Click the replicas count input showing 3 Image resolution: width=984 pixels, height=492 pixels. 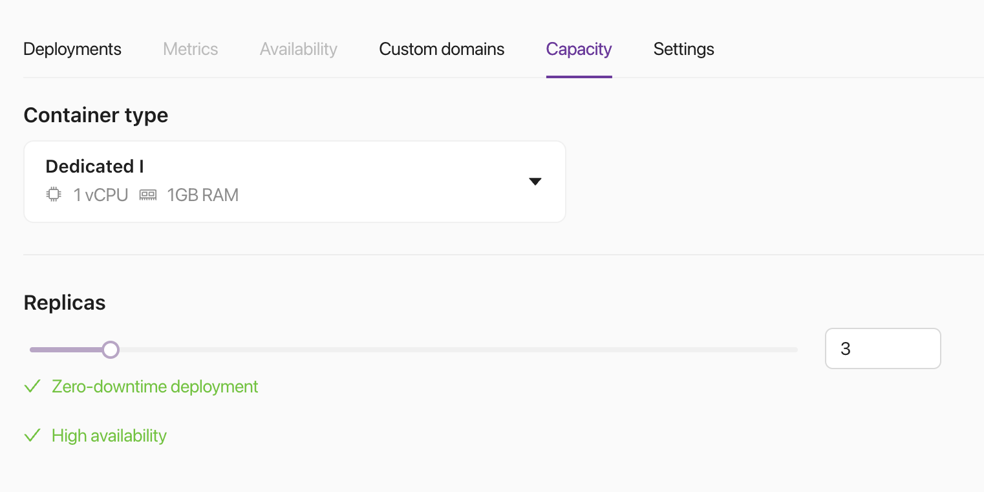(882, 348)
